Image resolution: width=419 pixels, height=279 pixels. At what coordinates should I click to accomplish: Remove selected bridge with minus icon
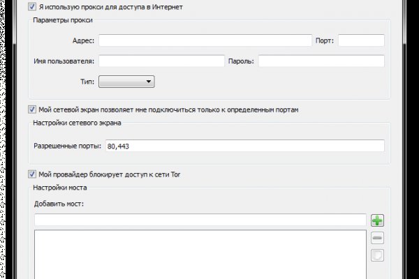(x=377, y=238)
